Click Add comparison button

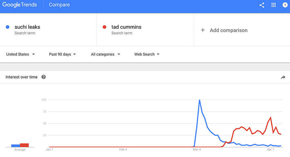click(x=224, y=30)
